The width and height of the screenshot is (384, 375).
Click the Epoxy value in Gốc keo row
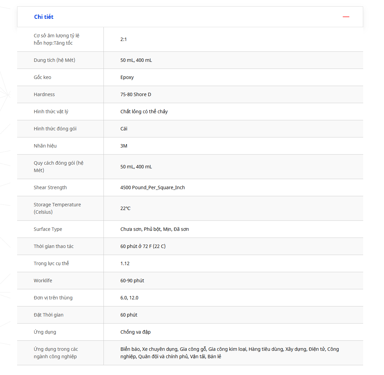[127, 77]
